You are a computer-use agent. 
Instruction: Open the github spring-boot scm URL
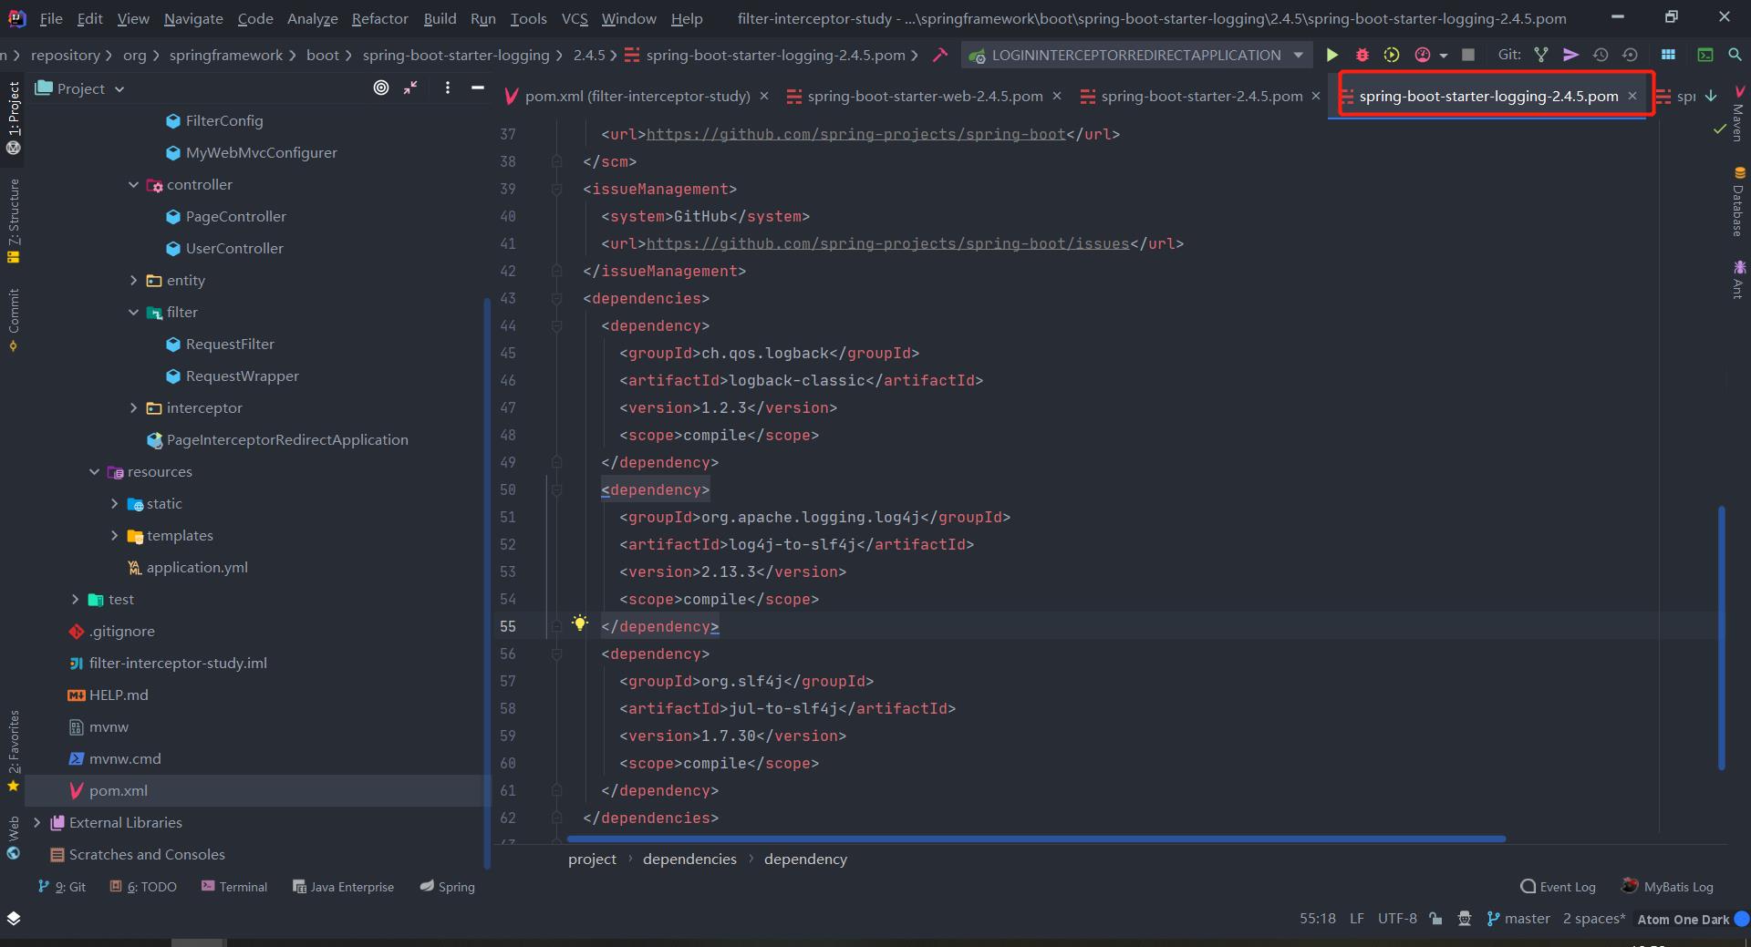click(855, 134)
